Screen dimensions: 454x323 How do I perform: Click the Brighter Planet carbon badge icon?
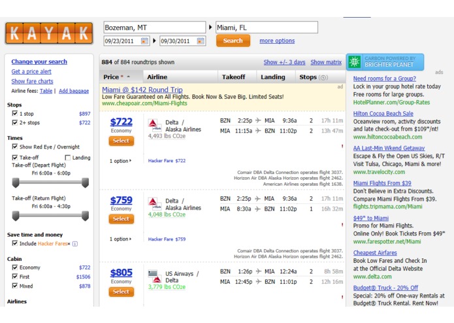pos(355,61)
